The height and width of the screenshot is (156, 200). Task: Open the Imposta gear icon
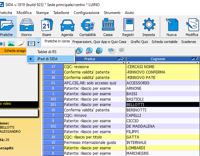[149, 27]
